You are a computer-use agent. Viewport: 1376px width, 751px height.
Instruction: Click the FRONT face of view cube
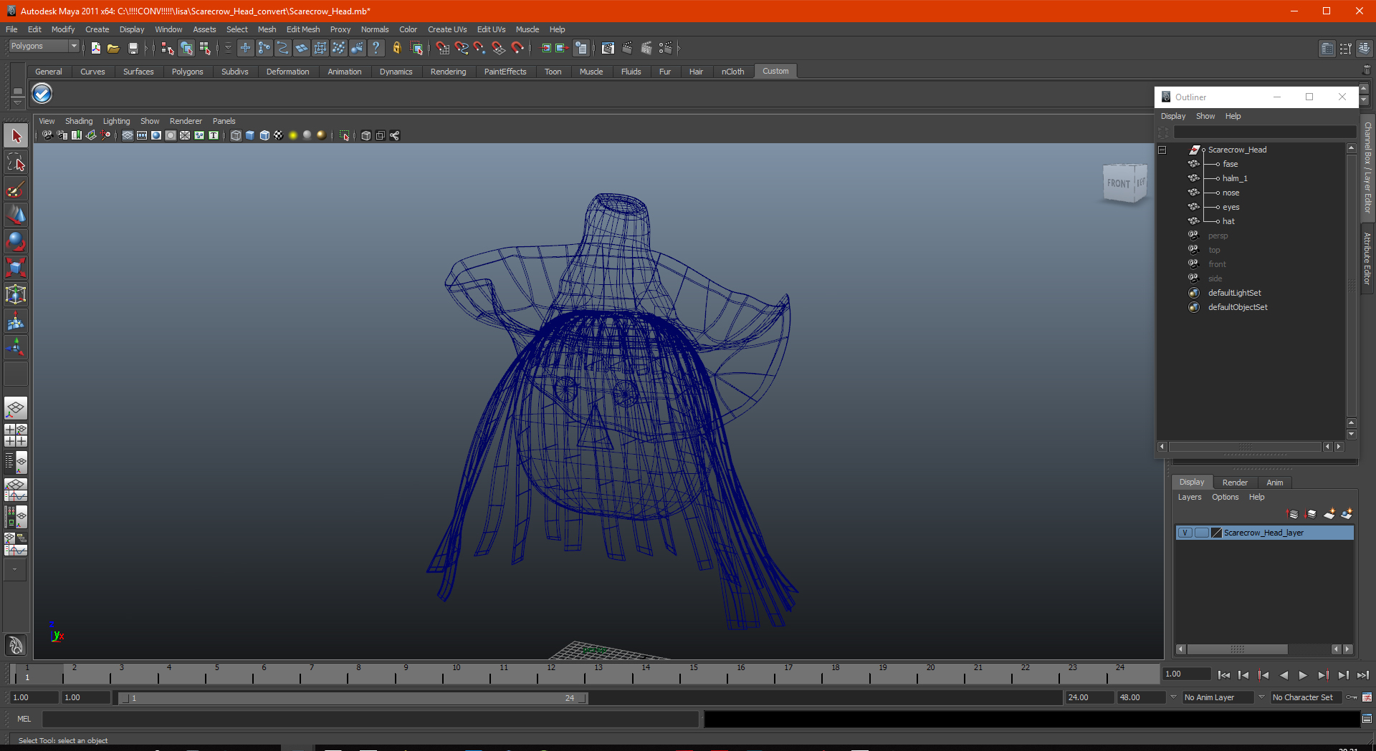click(1119, 183)
